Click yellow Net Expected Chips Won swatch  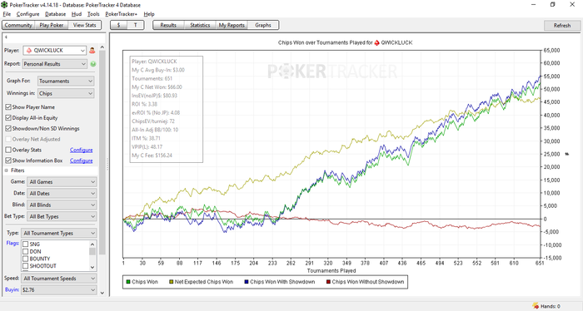pos(172,282)
